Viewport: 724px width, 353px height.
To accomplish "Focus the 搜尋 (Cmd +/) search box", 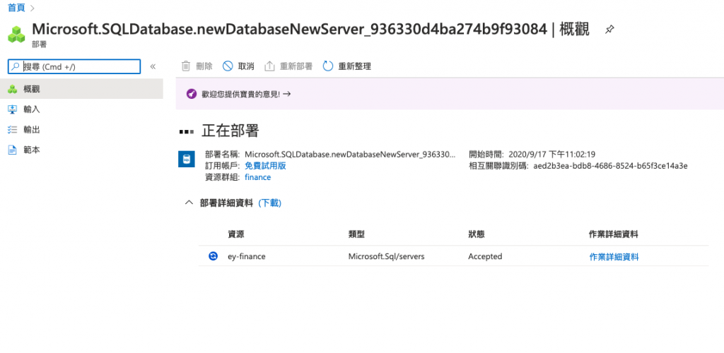I will tap(74, 66).
